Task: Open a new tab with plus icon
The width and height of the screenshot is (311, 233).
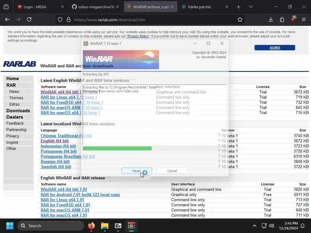Action: [x=239, y=7]
